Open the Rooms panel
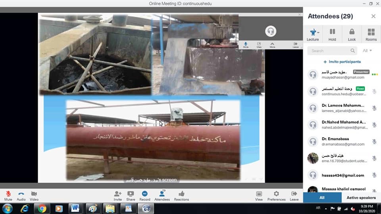This screenshot has width=381, height=214. coord(371,34)
